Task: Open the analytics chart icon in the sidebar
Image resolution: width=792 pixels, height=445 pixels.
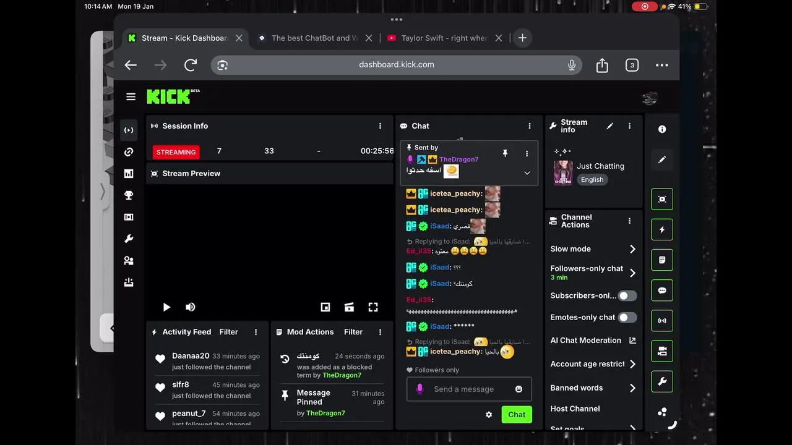Action: (129, 174)
